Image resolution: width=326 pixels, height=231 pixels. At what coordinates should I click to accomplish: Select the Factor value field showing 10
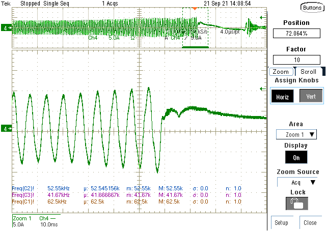[296, 60]
